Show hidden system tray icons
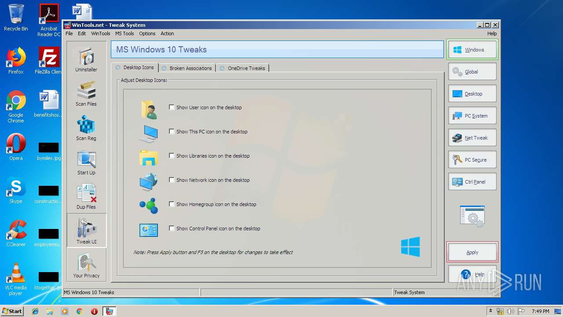 coord(490,311)
